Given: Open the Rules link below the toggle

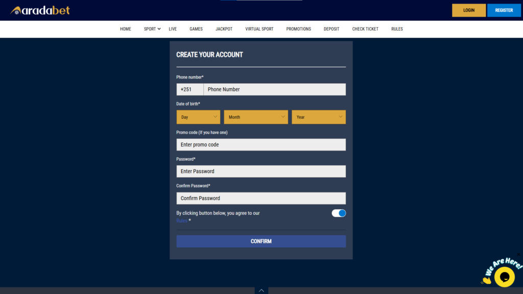Looking at the screenshot, I should click(x=181, y=220).
